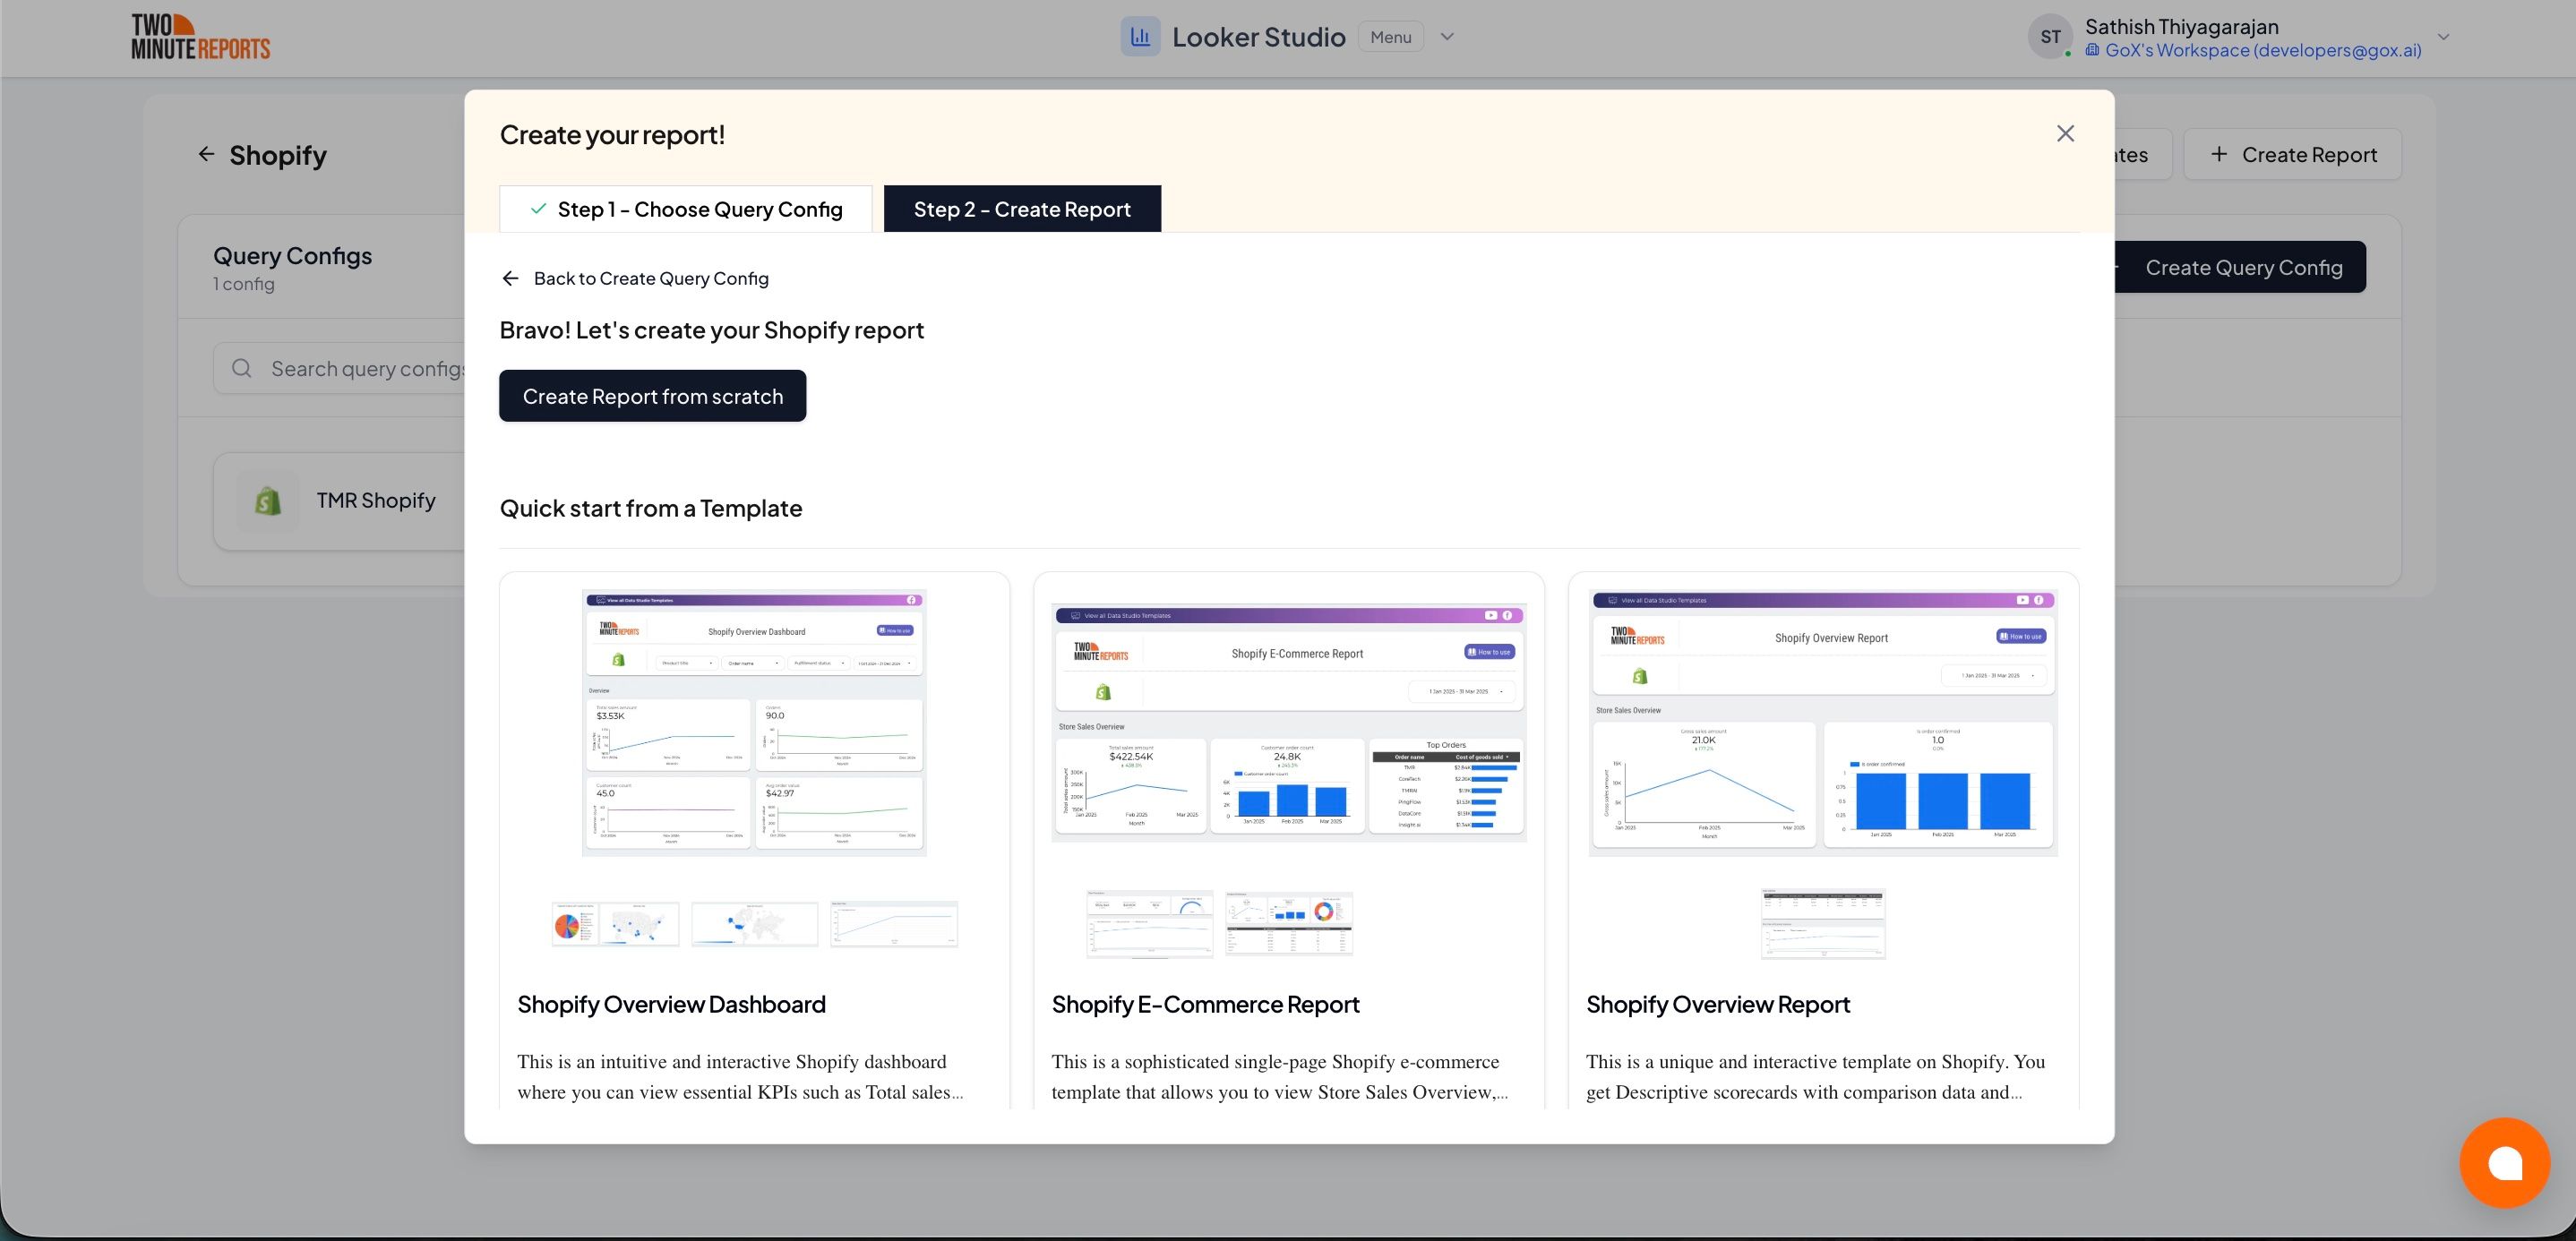Click the Create Query Config button
The height and width of the screenshot is (1241, 2576).
(2242, 266)
